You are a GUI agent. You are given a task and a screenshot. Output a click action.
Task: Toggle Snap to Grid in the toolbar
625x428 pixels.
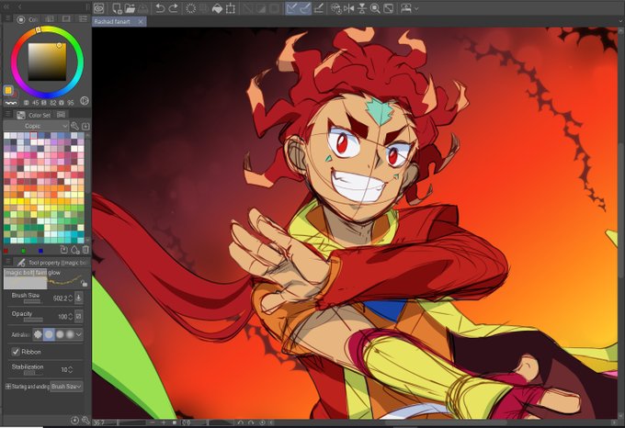pos(318,8)
